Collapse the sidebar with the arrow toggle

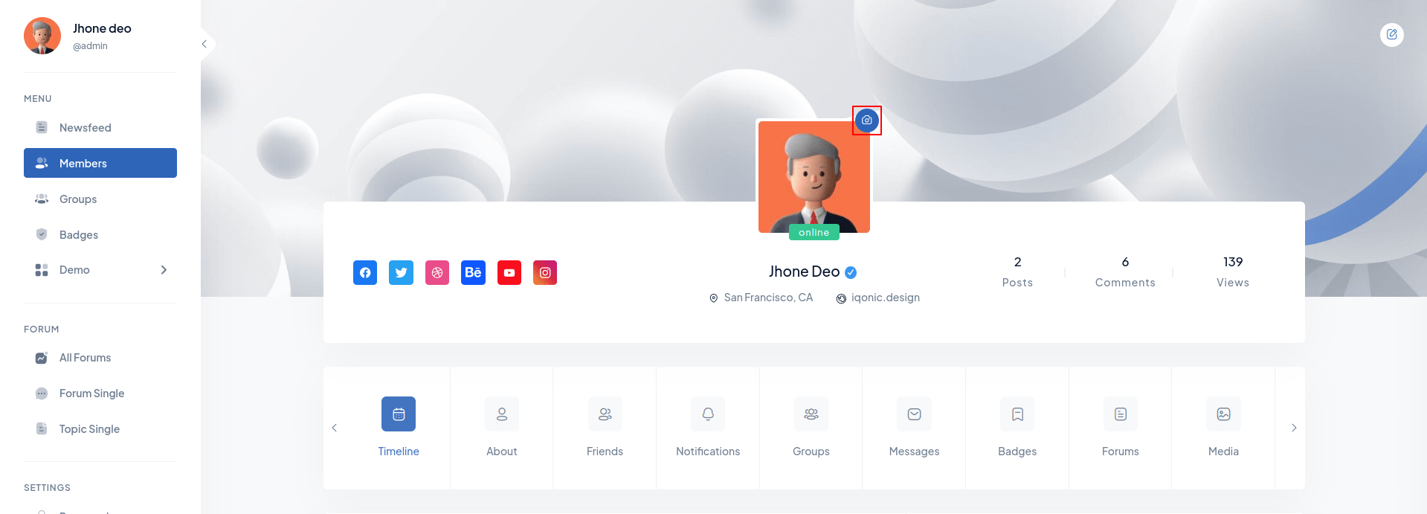coord(204,44)
